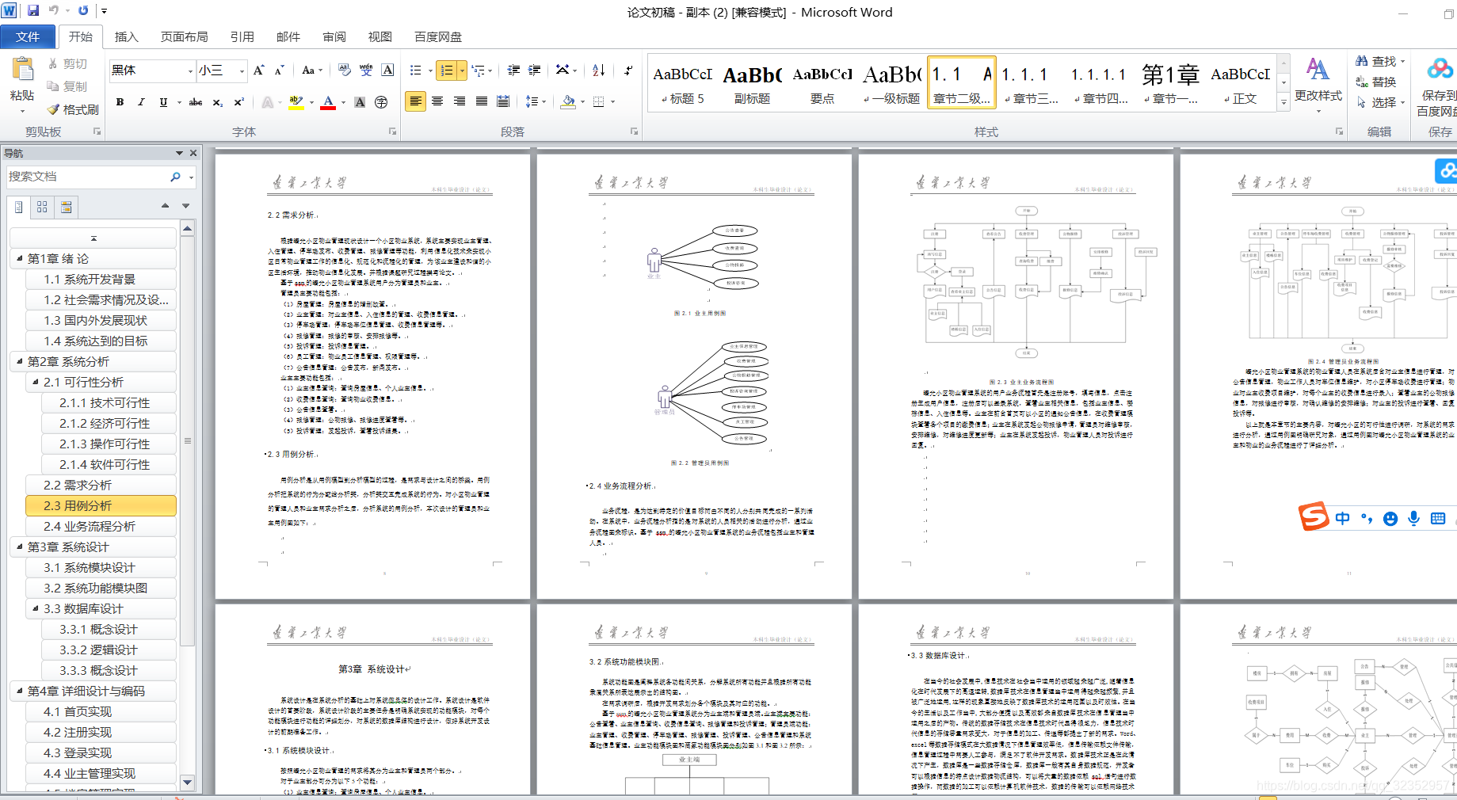Collapse the 3.3 数据库设计 tree node
Viewport: 1457px width, 800px height.
(x=35, y=608)
